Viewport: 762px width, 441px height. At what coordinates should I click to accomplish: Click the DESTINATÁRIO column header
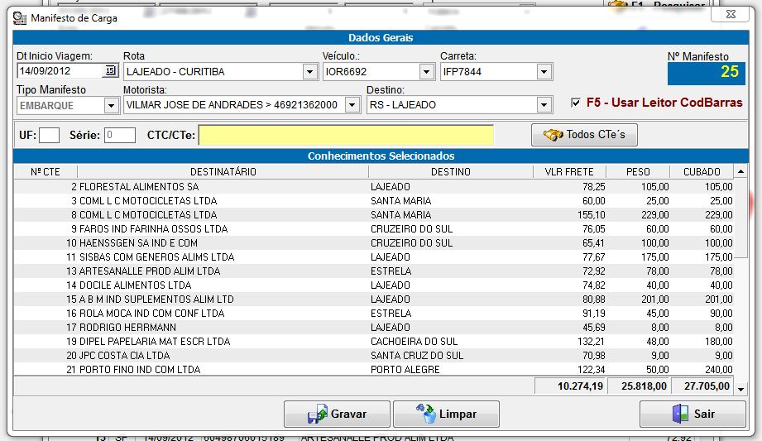point(223,171)
